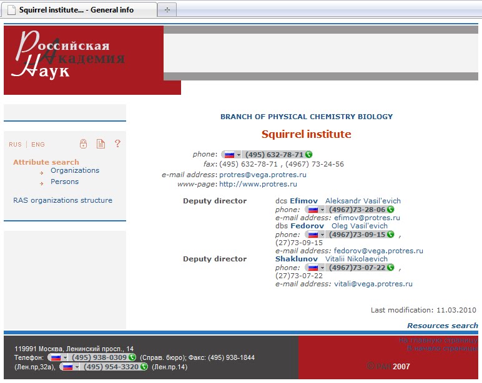Image resolution: width=482 pixels, height=383 pixels.
Task: Open Persons search
Action: click(64, 182)
